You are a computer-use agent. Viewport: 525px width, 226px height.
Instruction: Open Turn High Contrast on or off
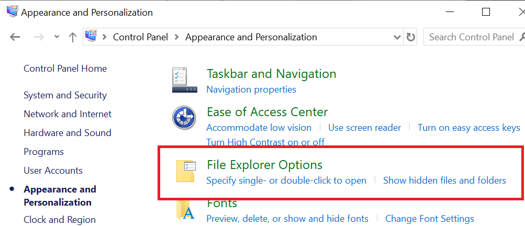click(265, 142)
